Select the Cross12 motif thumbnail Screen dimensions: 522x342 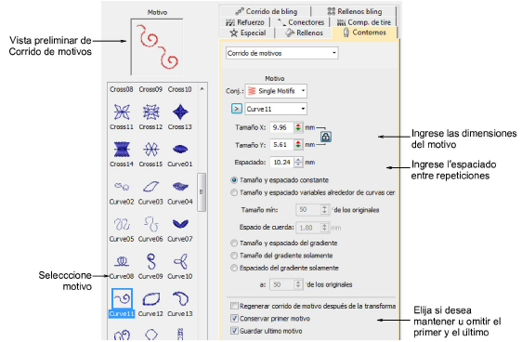150,112
